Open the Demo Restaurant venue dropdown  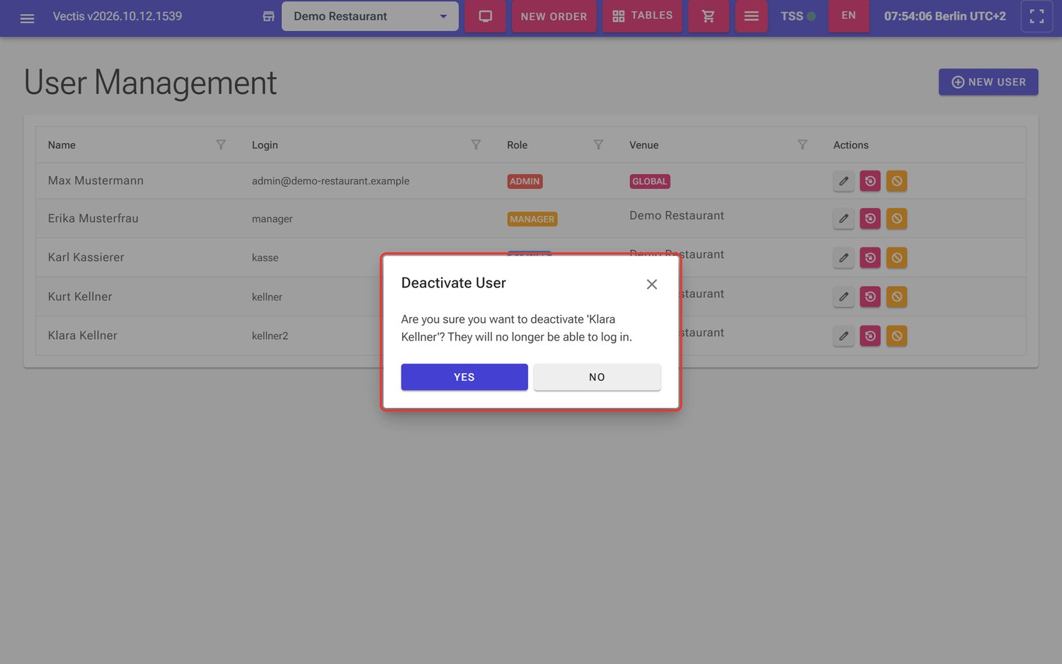(x=370, y=16)
